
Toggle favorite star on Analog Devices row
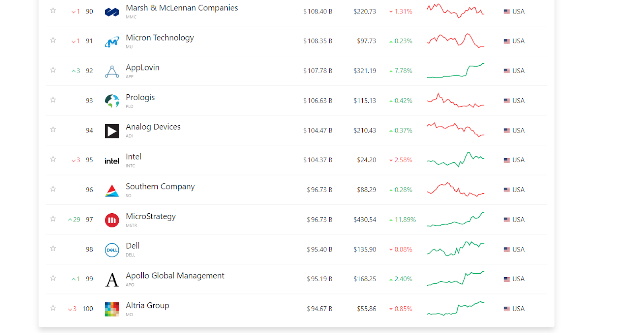pos(53,129)
